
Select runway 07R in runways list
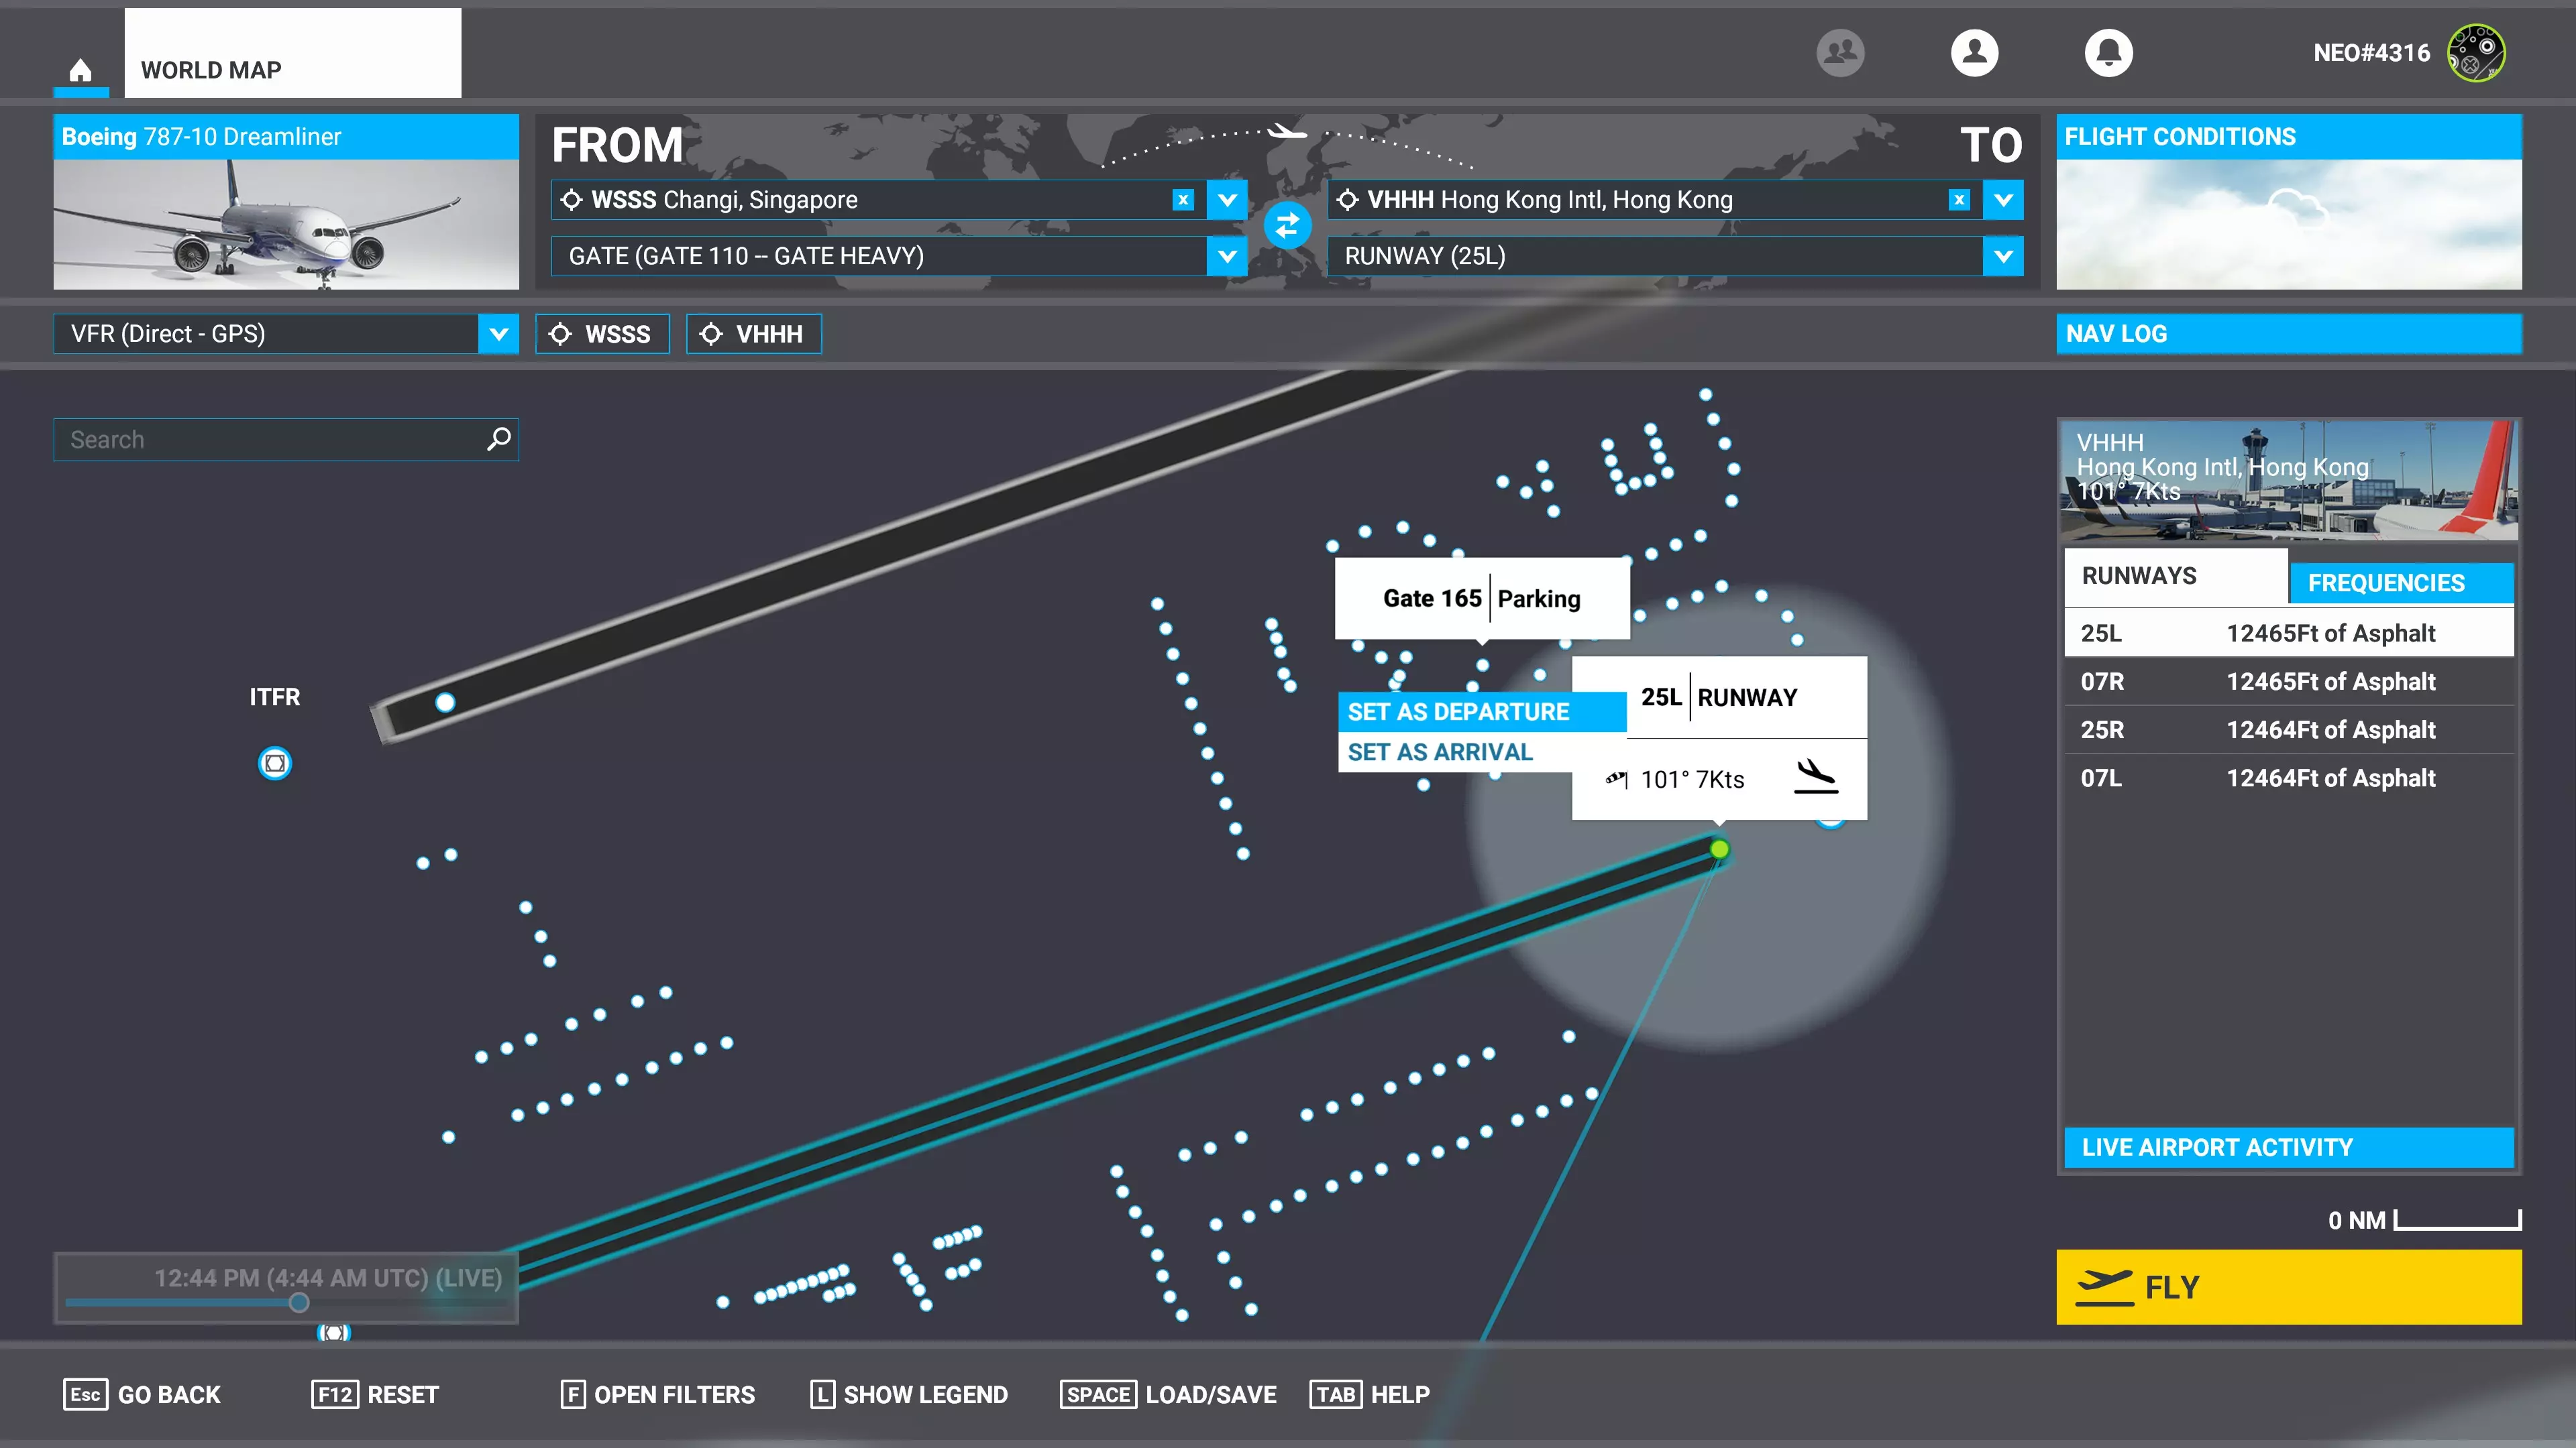[x=2288, y=682]
